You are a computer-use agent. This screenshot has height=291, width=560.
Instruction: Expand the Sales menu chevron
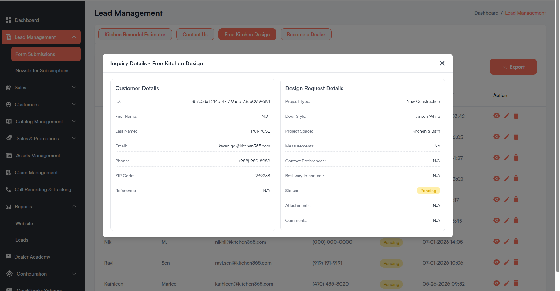pyautogui.click(x=74, y=87)
